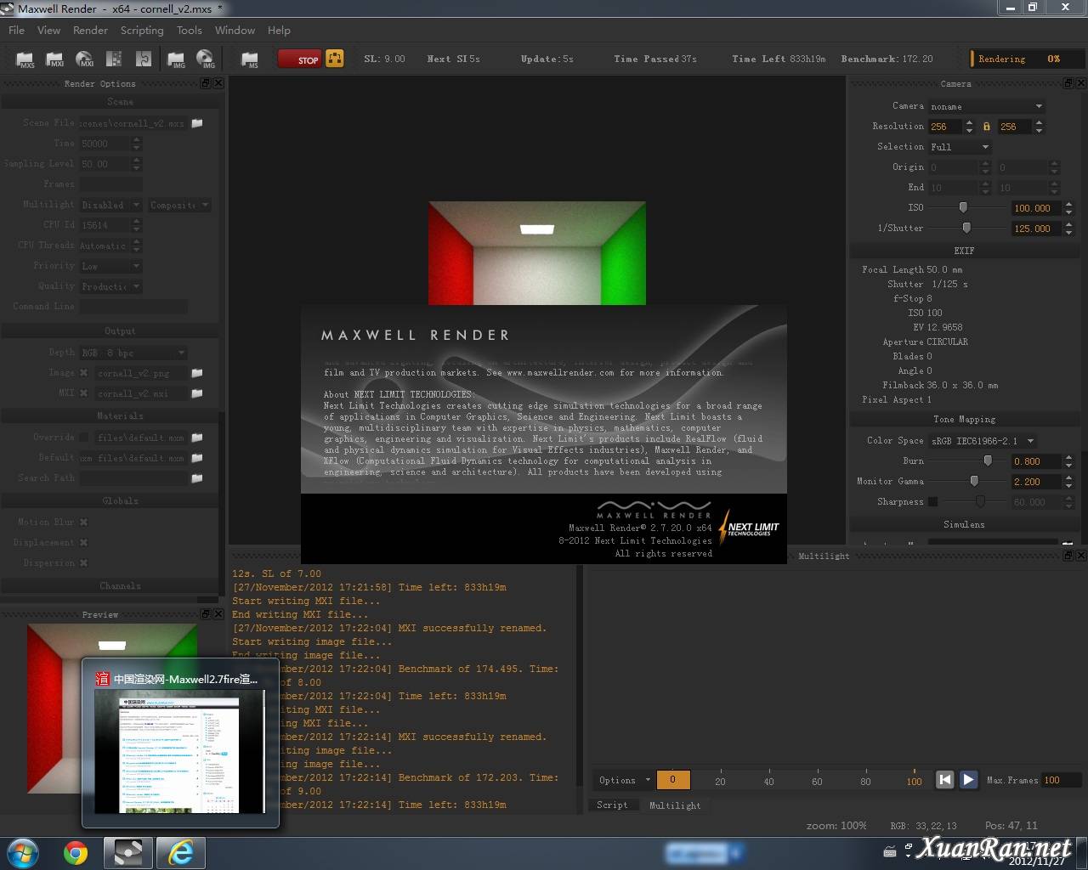The image size is (1088, 870).
Task: Click the open IMG folder icon
Action: [176, 59]
